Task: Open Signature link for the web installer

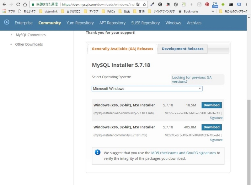Action: point(216,118)
